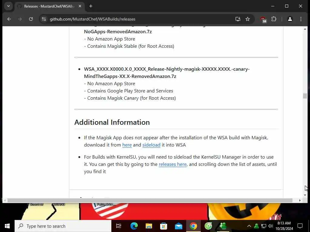Screen dimensions: 310x232
Task: Click the horizontal scrollbar thumb
Action: (150, 201)
